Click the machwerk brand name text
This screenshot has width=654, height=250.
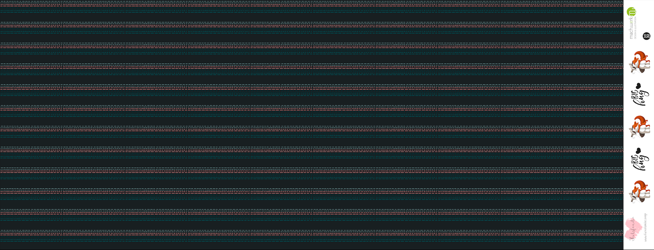click(631, 28)
